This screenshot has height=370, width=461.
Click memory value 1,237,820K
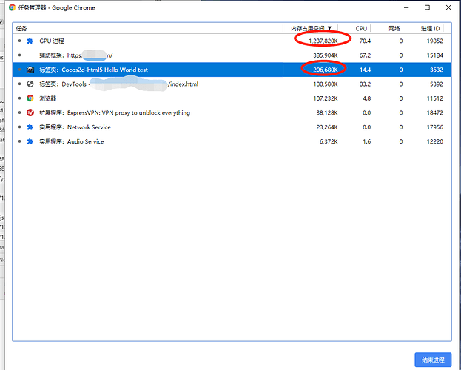[323, 41]
